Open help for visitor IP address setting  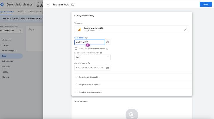[101, 53]
